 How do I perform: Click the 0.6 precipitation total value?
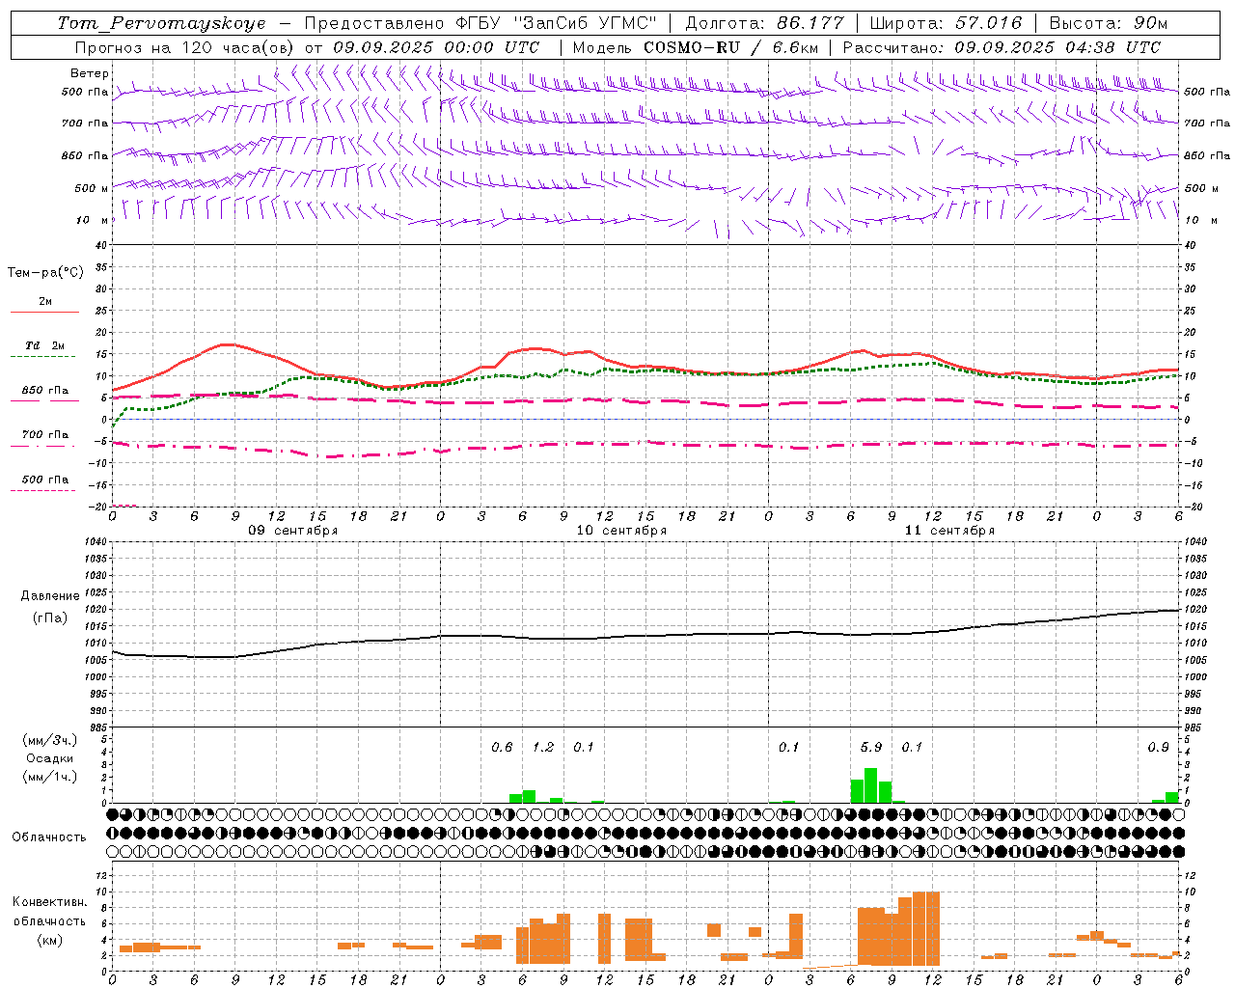click(x=502, y=747)
